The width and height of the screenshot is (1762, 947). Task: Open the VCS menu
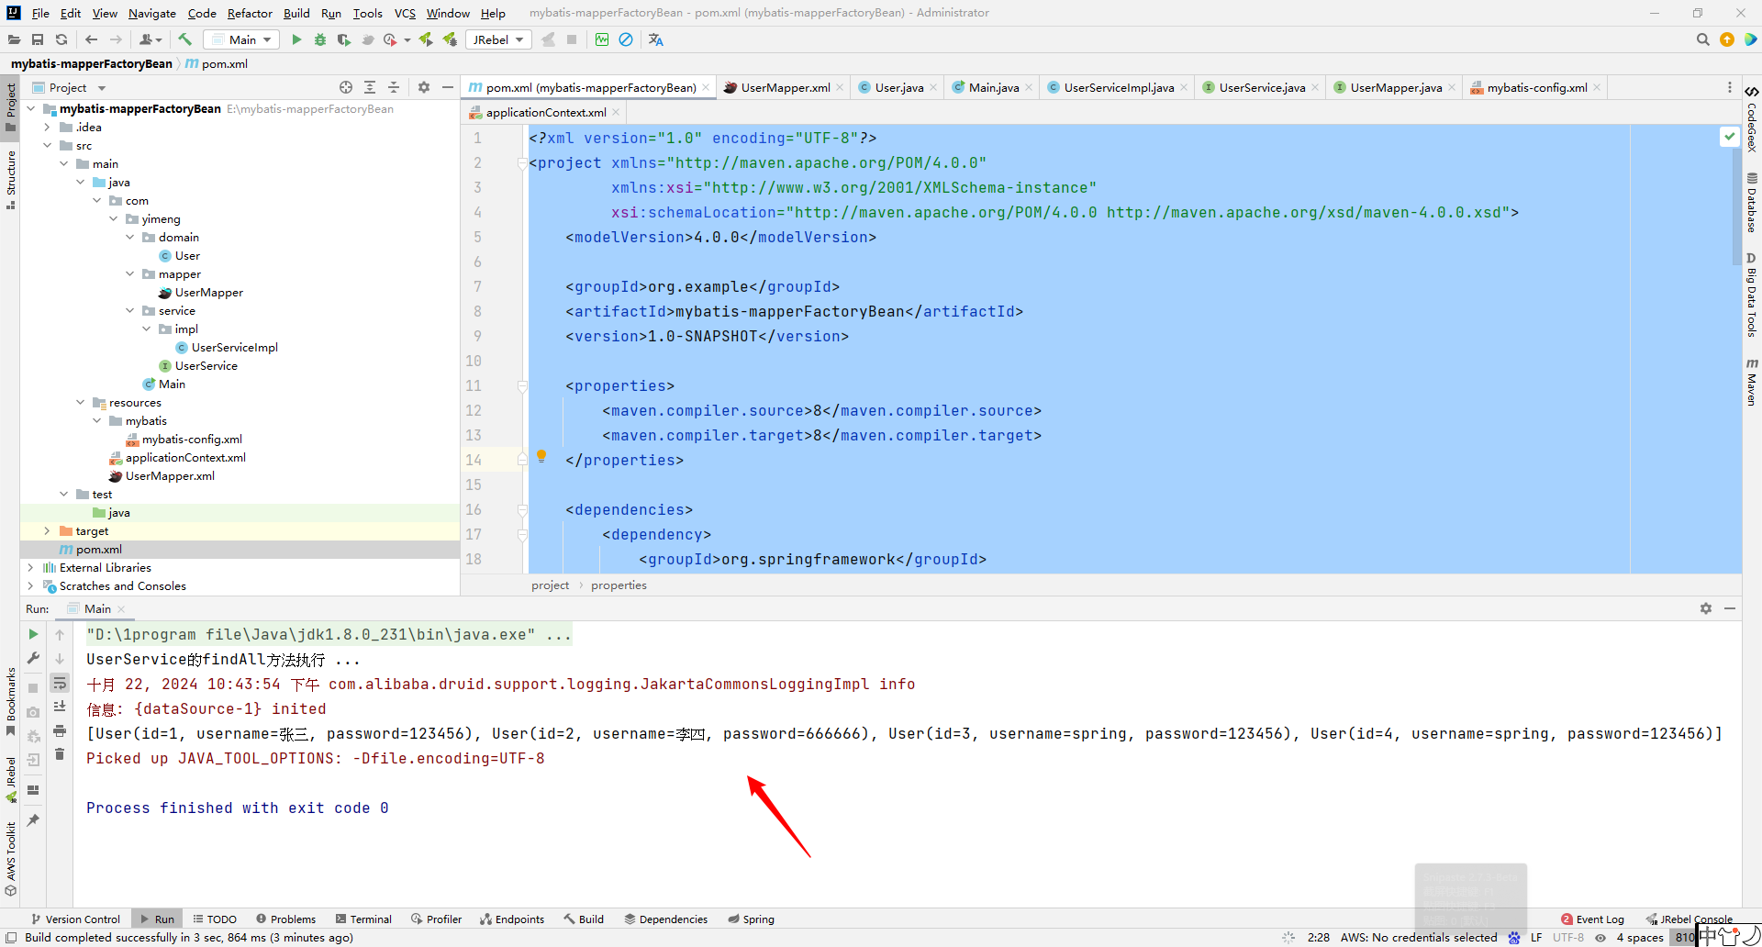click(x=405, y=13)
